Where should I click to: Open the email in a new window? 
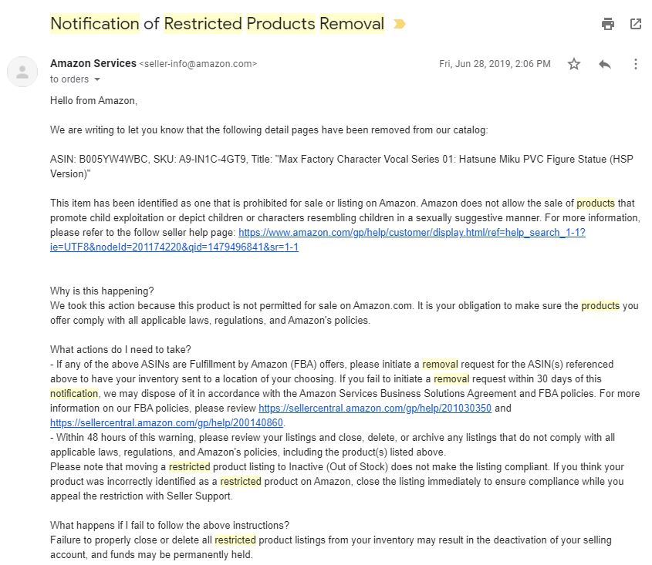tap(636, 24)
